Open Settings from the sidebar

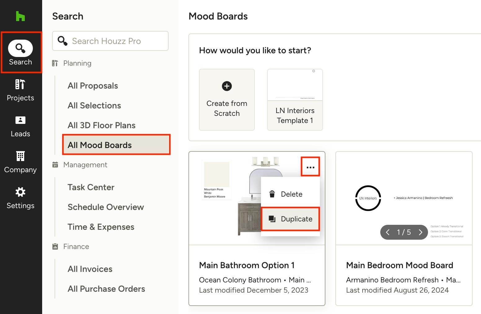click(x=20, y=198)
